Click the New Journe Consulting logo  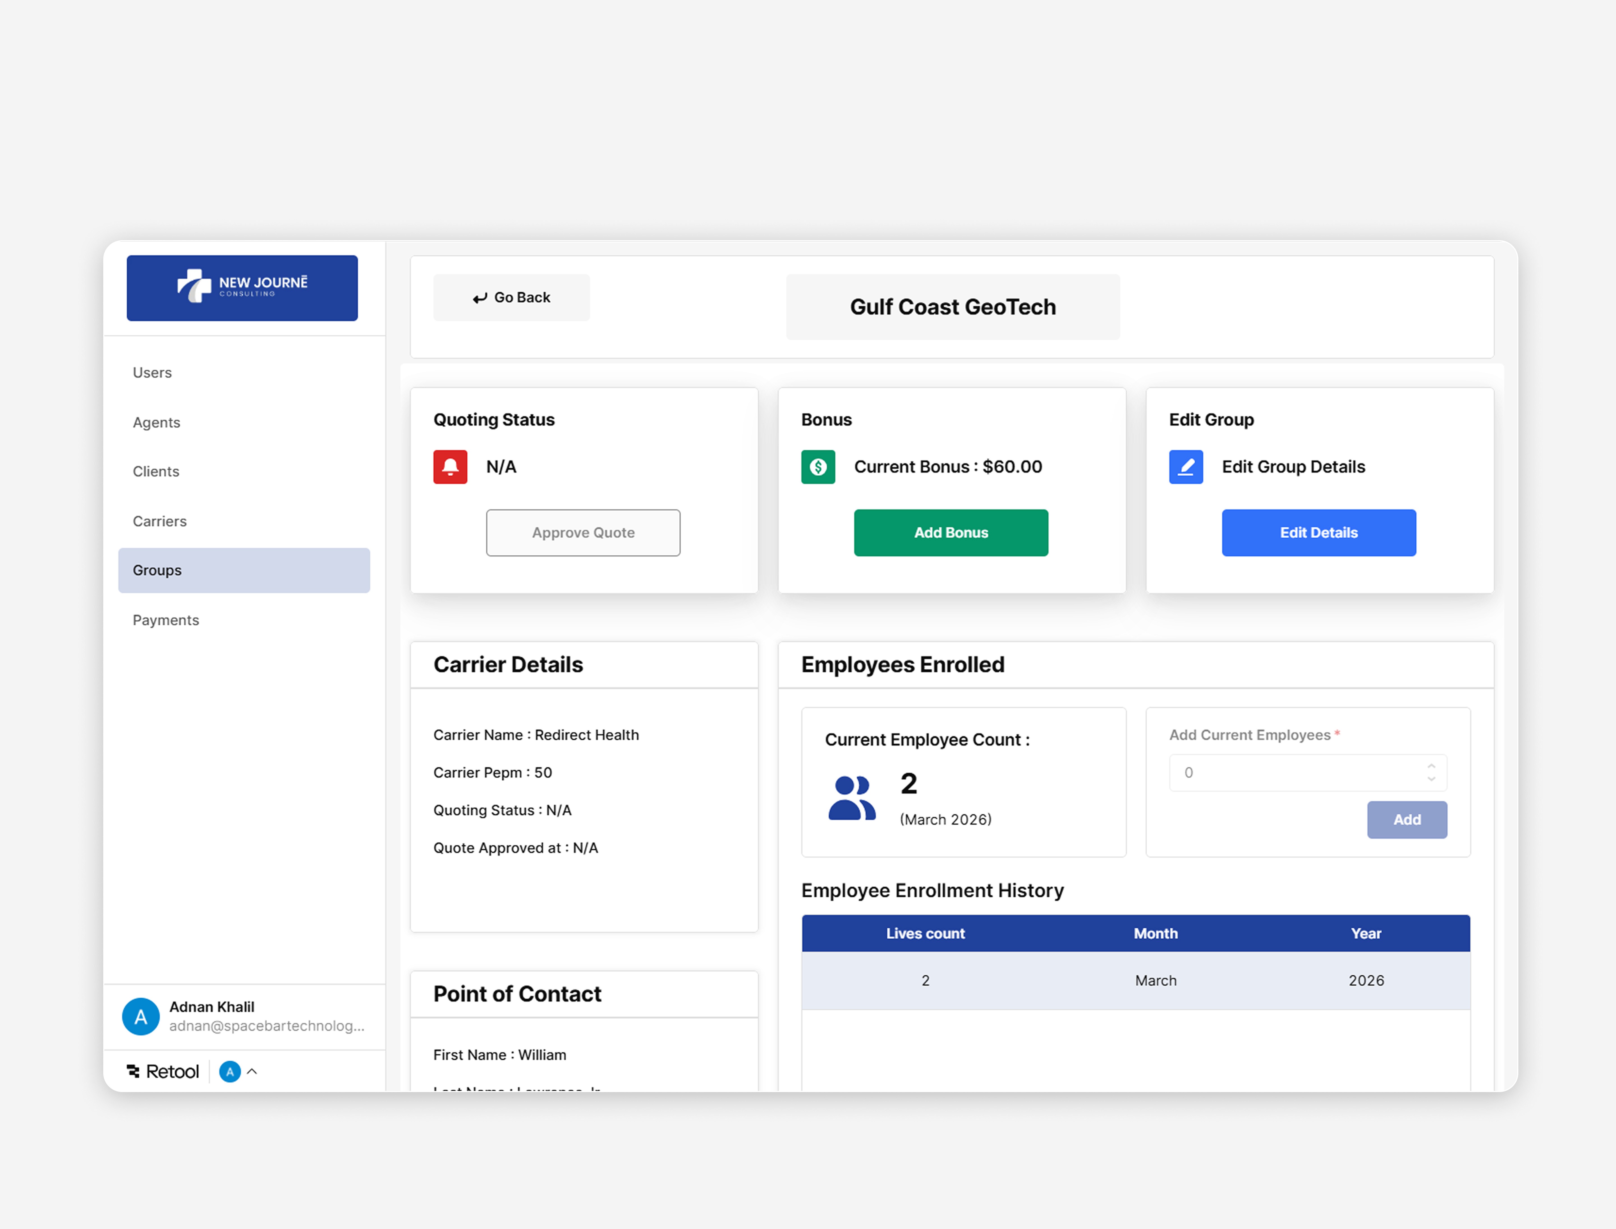(x=242, y=288)
